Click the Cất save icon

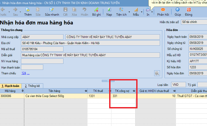tap(65, 10)
